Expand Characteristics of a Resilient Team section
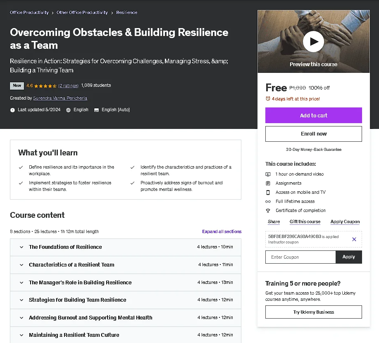The image size is (379, 343). [126, 264]
